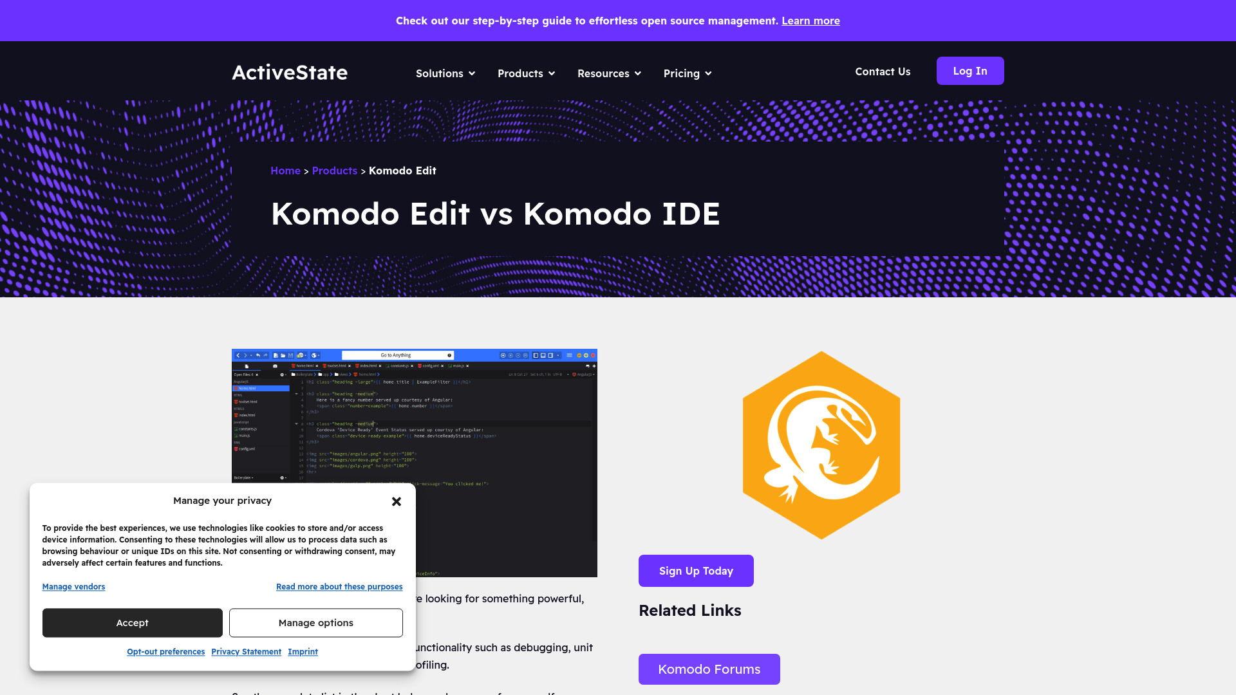
Task: Expand the Resources menu
Action: coord(609,73)
